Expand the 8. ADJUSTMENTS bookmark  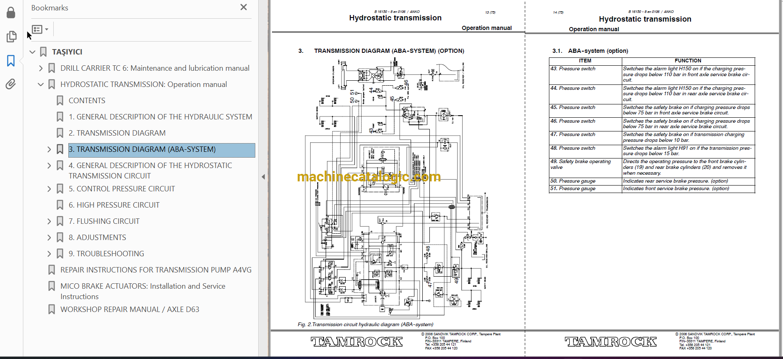point(49,238)
